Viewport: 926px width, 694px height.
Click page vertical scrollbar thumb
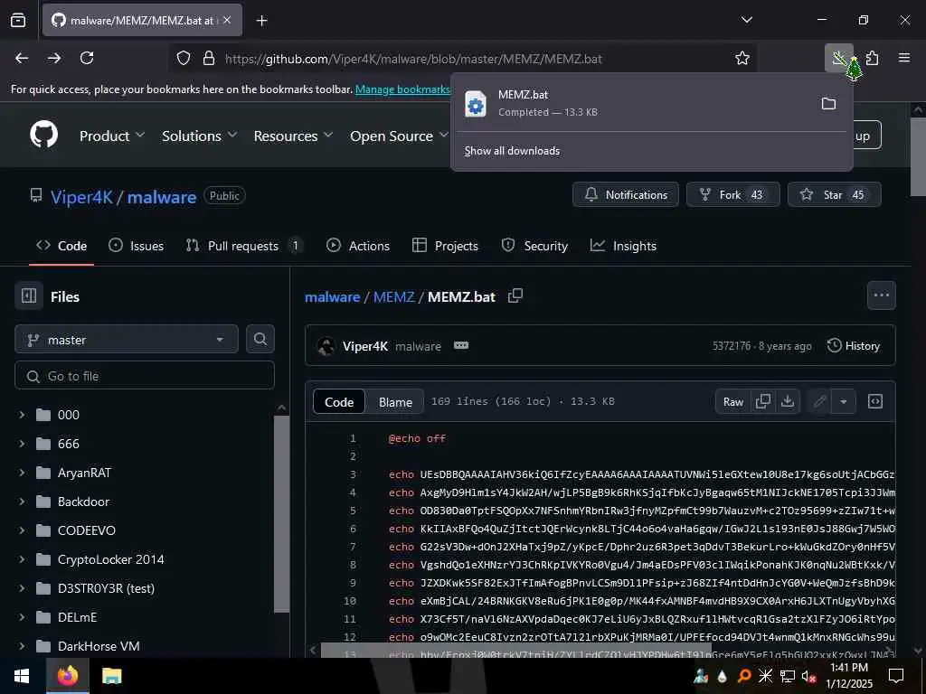[917, 155]
